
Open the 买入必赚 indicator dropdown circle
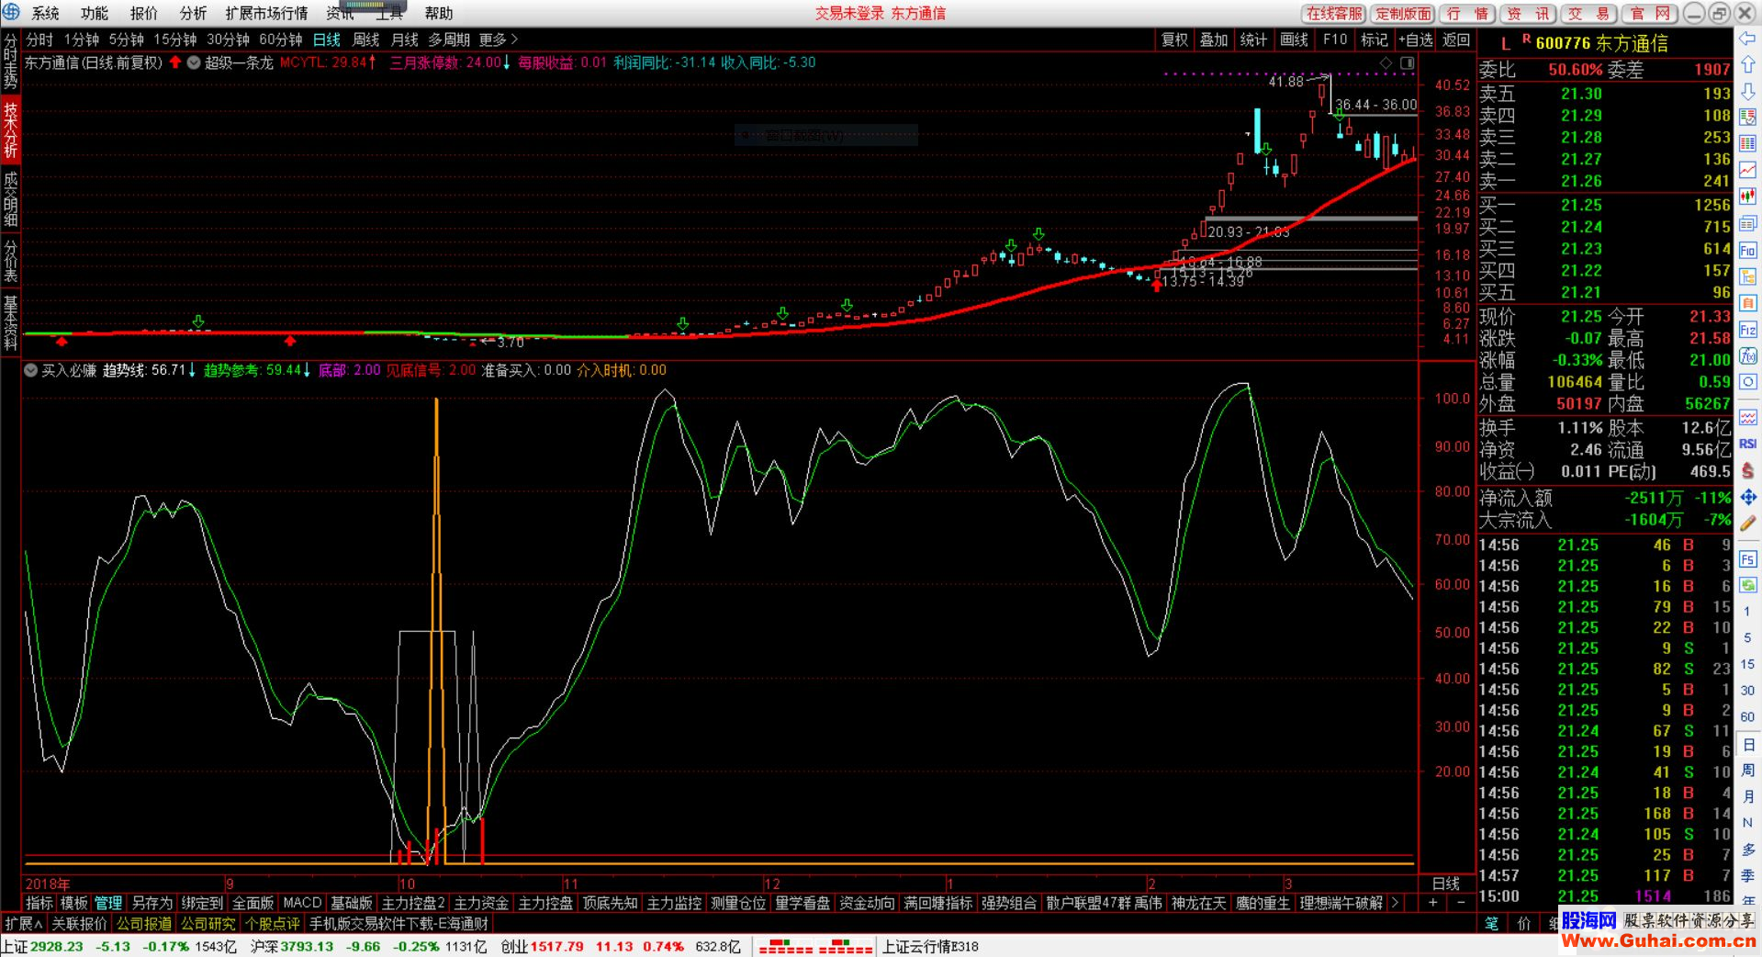31,370
